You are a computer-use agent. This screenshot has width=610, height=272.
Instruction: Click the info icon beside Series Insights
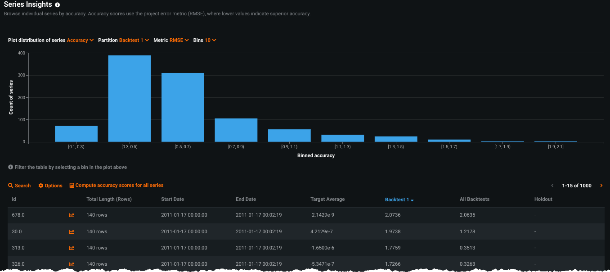click(57, 5)
